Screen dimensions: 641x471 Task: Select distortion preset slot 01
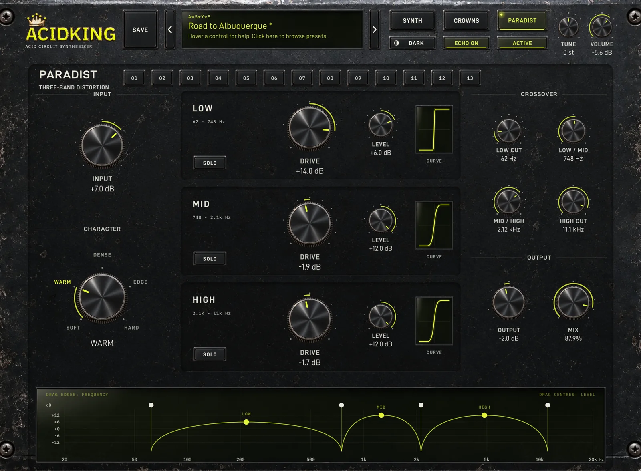click(x=134, y=78)
